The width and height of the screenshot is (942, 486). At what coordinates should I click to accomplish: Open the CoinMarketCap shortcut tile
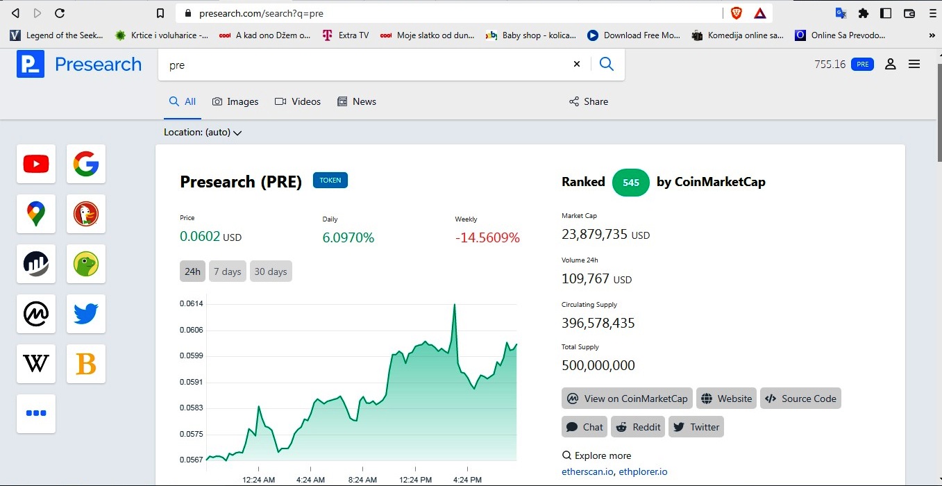coord(36,314)
